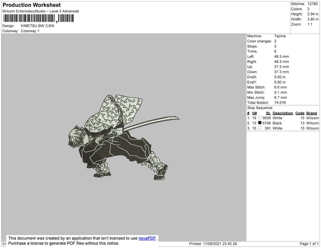Screen dimensions: 321x248
Task: Select the 'Stop Sequence:' heading
Action: click(x=260, y=108)
